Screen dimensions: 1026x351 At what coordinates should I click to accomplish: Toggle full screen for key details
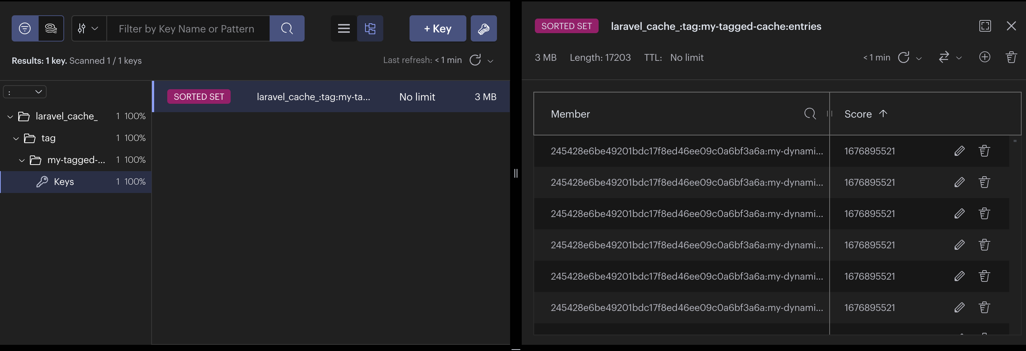tap(985, 26)
